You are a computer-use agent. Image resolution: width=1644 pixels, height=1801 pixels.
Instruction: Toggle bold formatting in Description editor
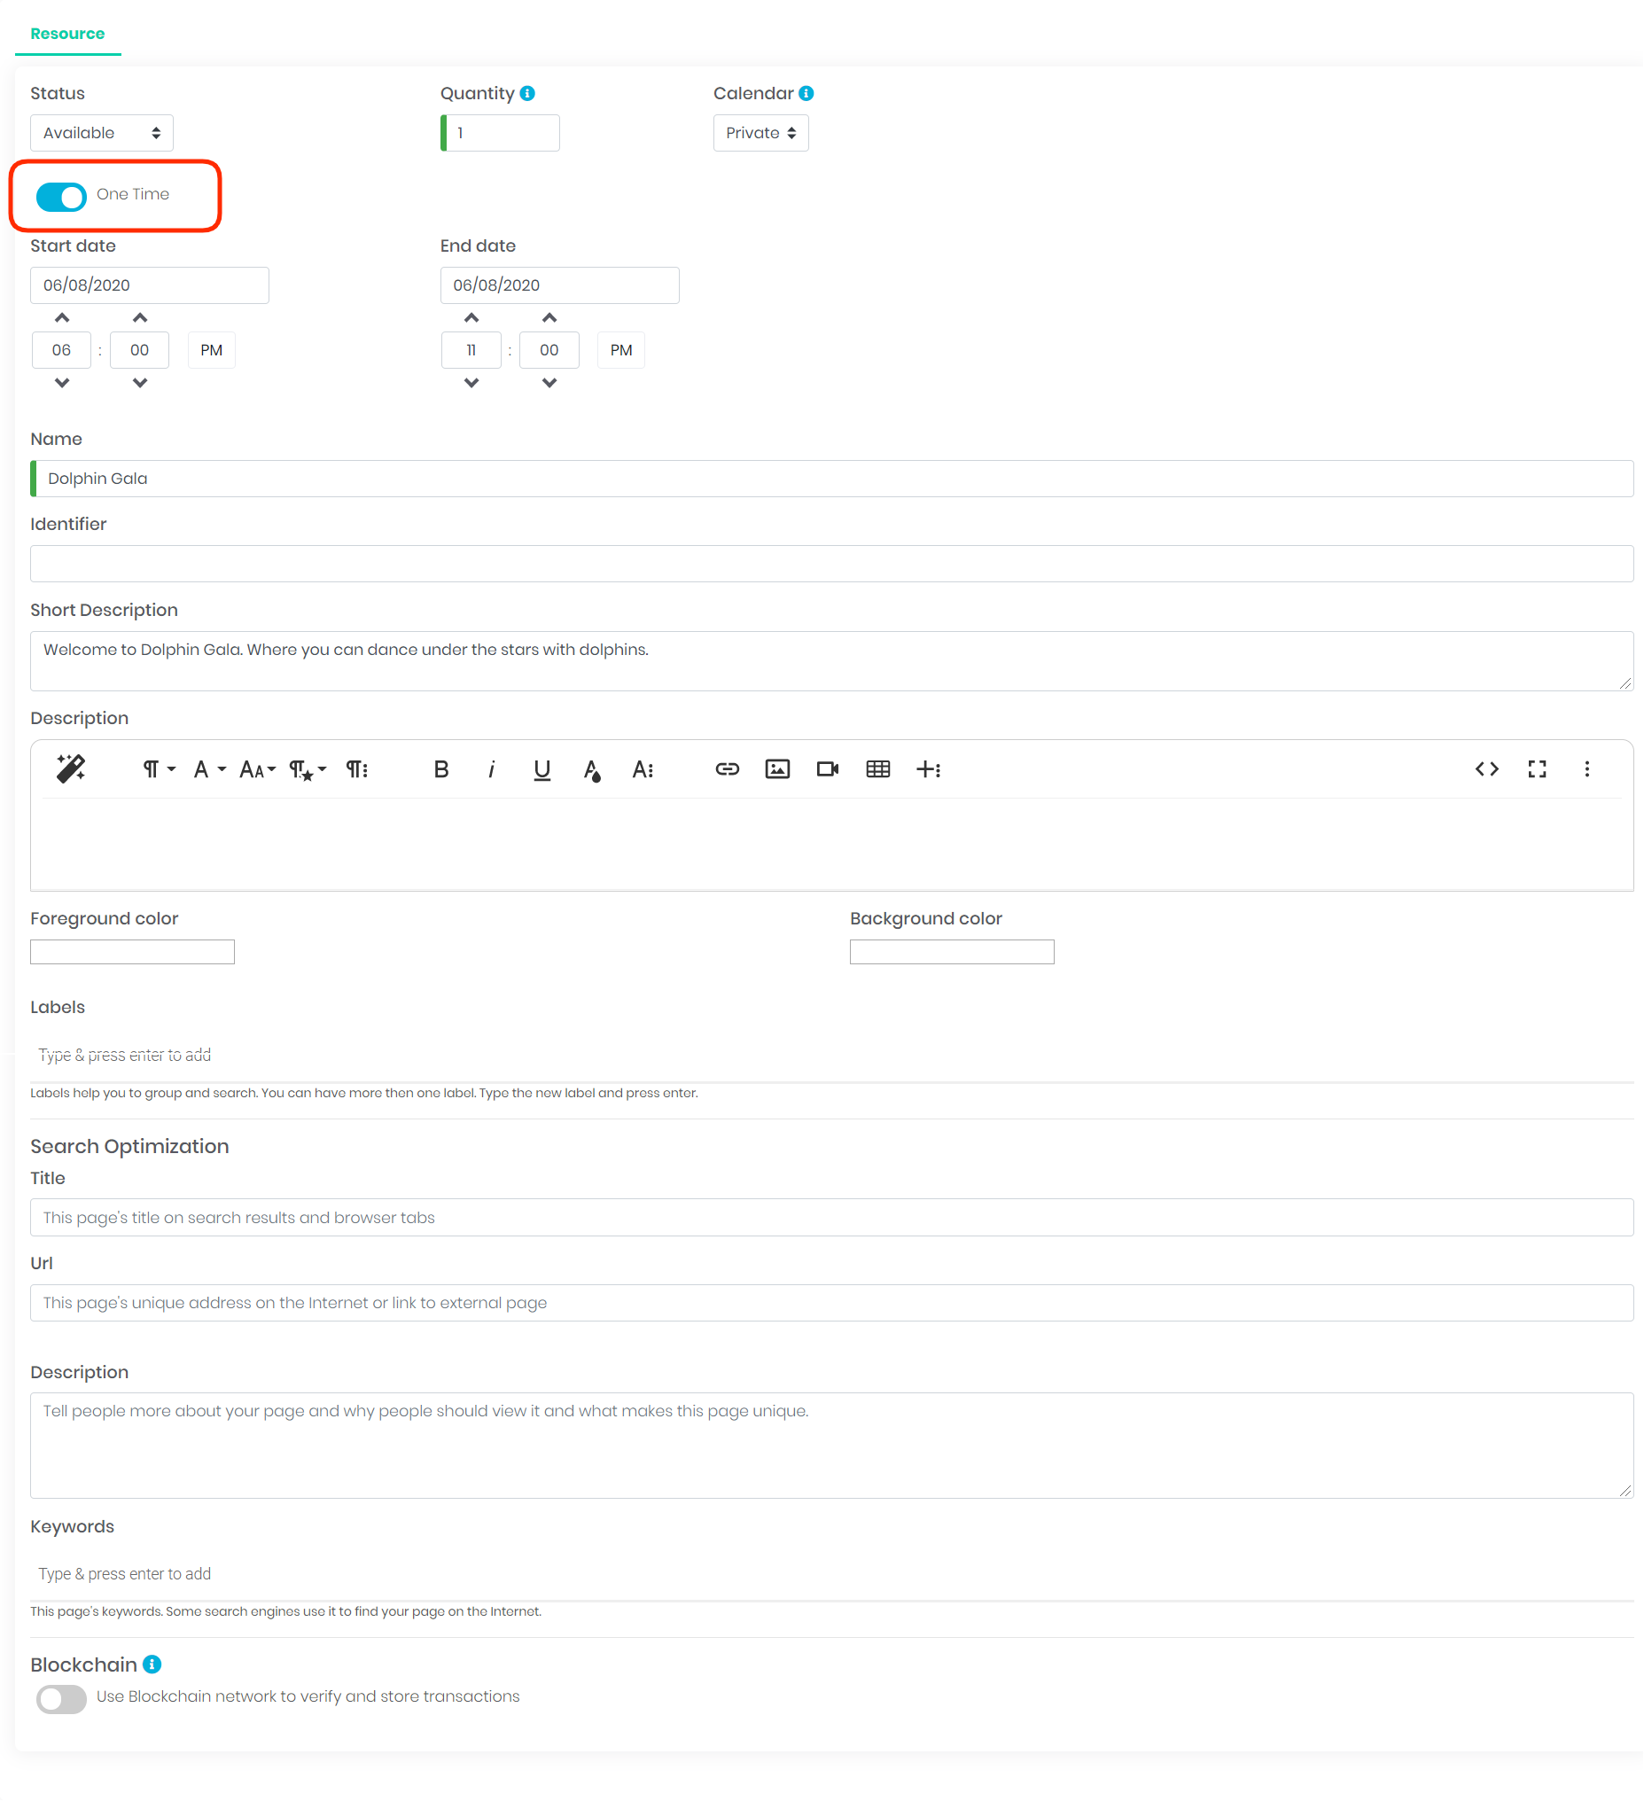click(440, 769)
